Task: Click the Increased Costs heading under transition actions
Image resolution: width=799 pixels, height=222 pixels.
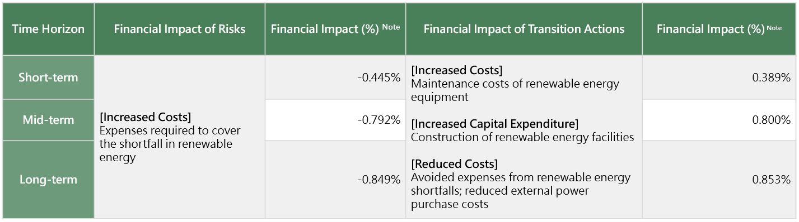Action: [457, 70]
